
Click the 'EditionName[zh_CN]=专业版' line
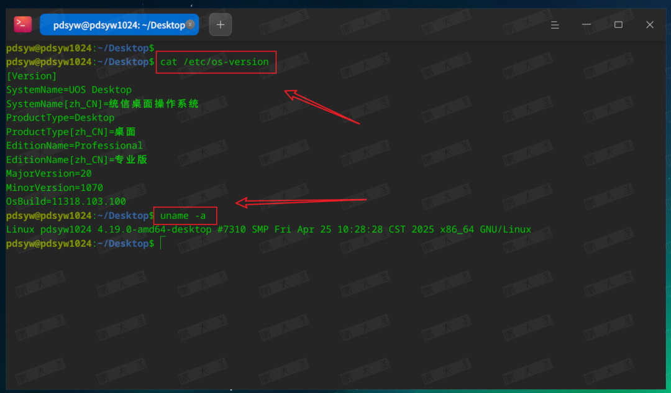point(76,160)
